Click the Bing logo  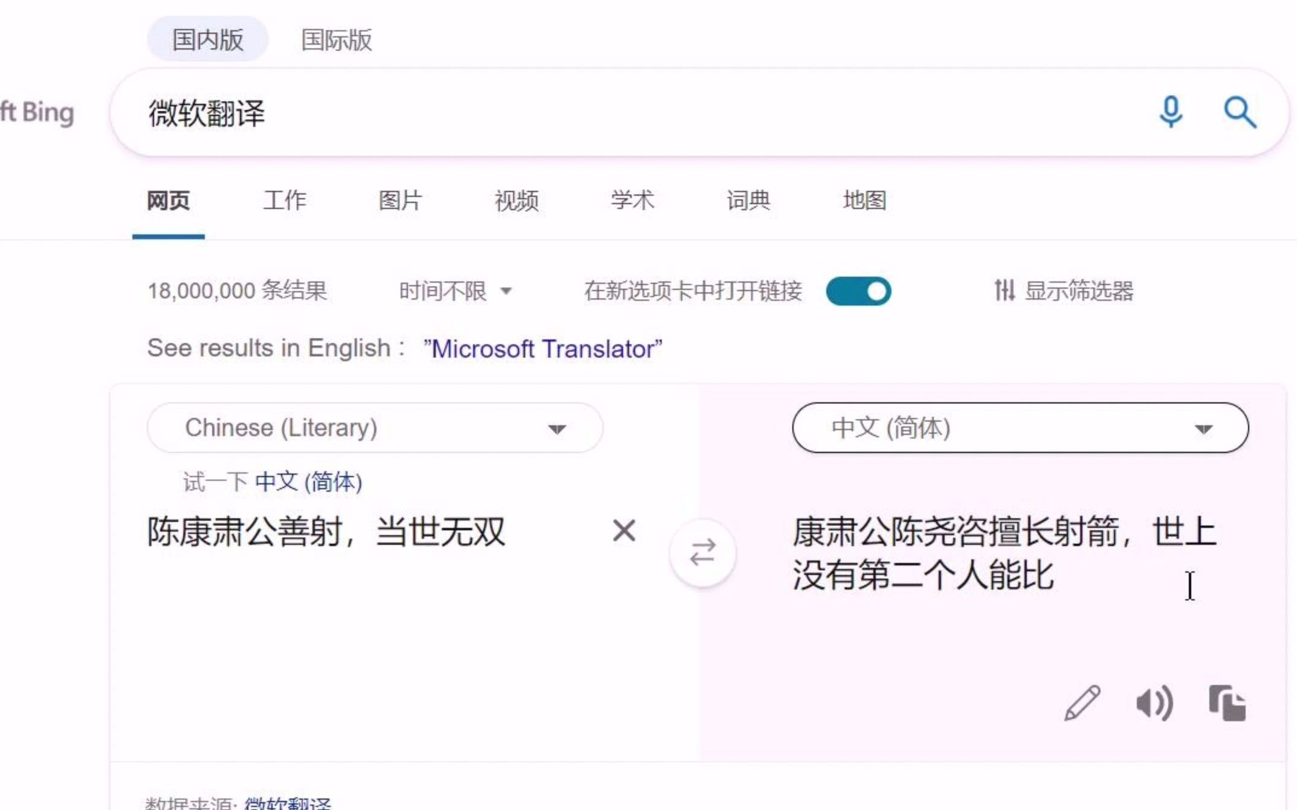(36, 112)
